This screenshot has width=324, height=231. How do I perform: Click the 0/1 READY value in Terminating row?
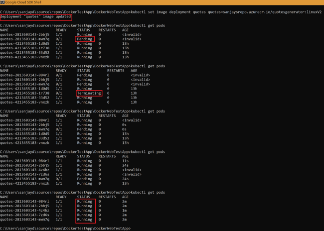(59, 93)
